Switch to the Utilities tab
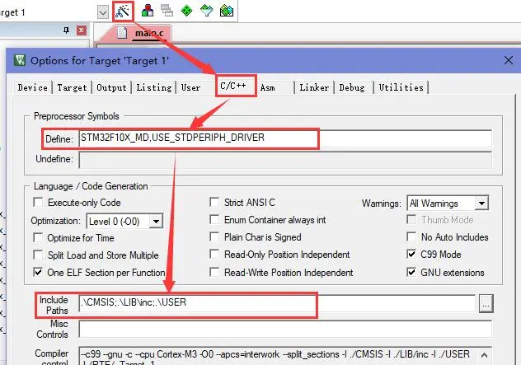 tap(401, 87)
